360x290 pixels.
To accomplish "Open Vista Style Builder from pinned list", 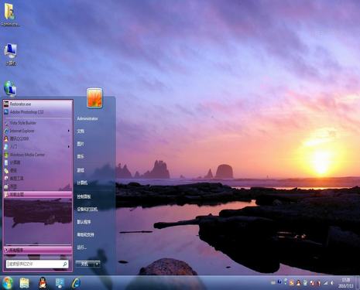I will (x=38, y=123).
